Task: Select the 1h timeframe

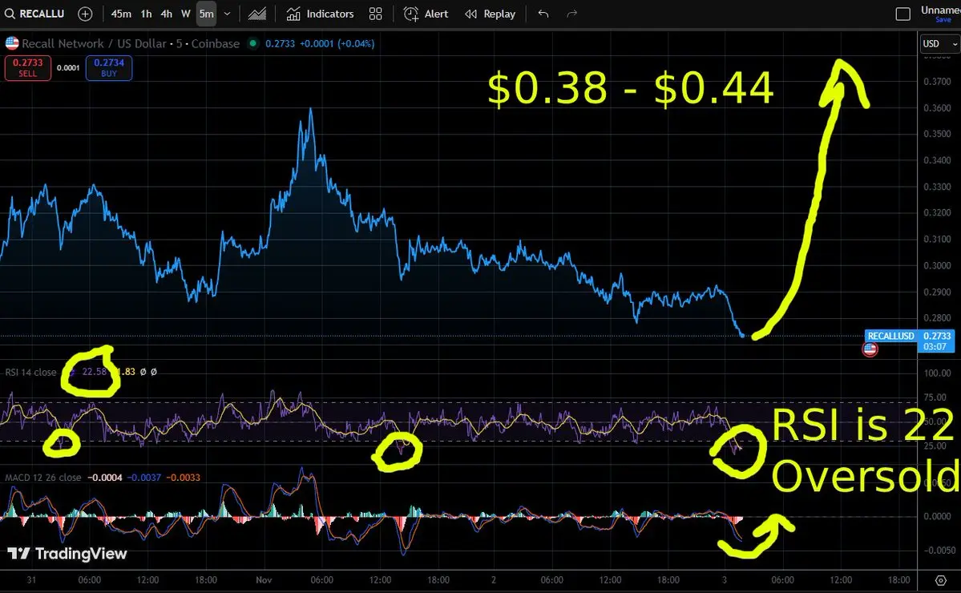Action: click(x=146, y=14)
